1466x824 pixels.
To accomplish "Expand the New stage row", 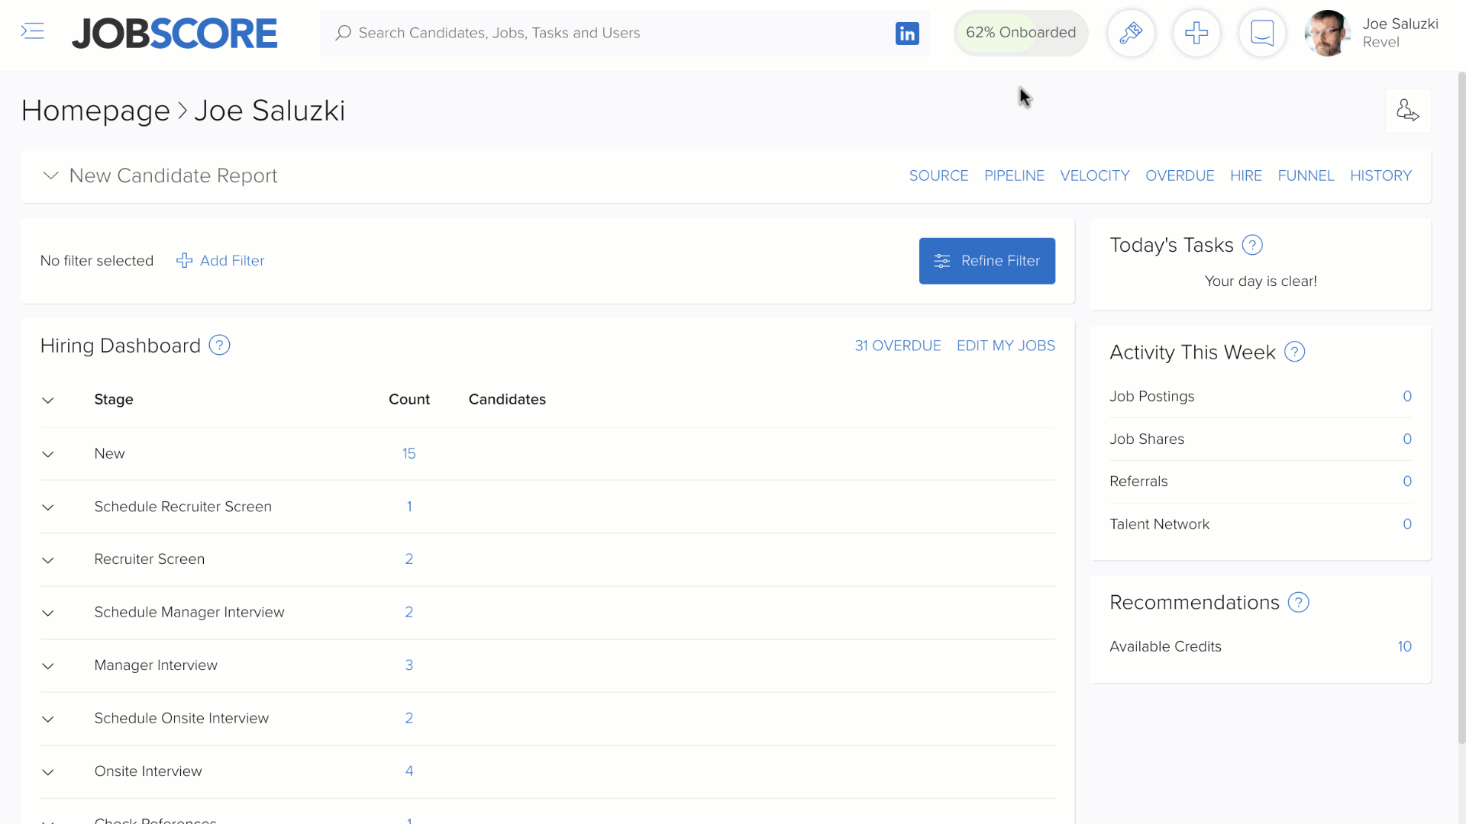I will point(48,454).
